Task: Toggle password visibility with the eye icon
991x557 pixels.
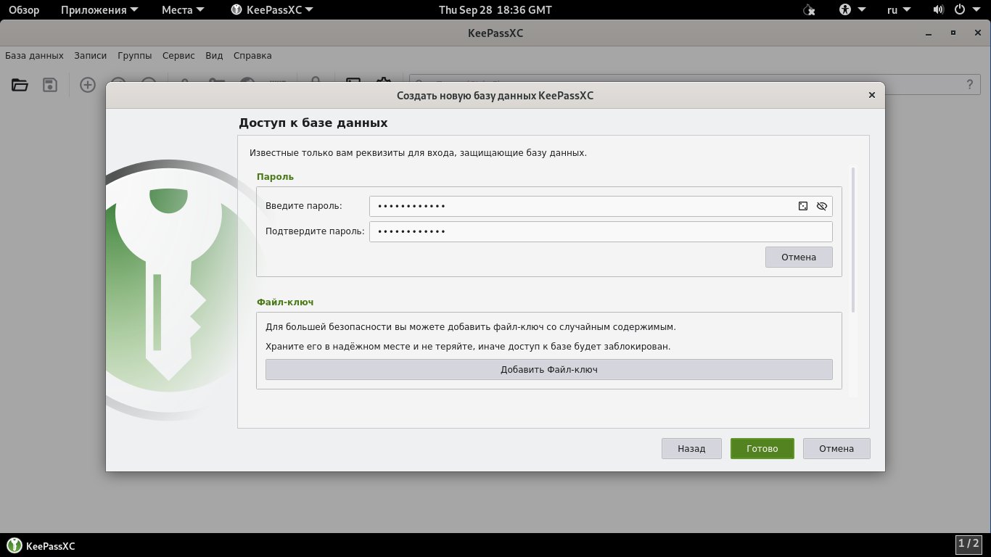Action: pos(821,206)
